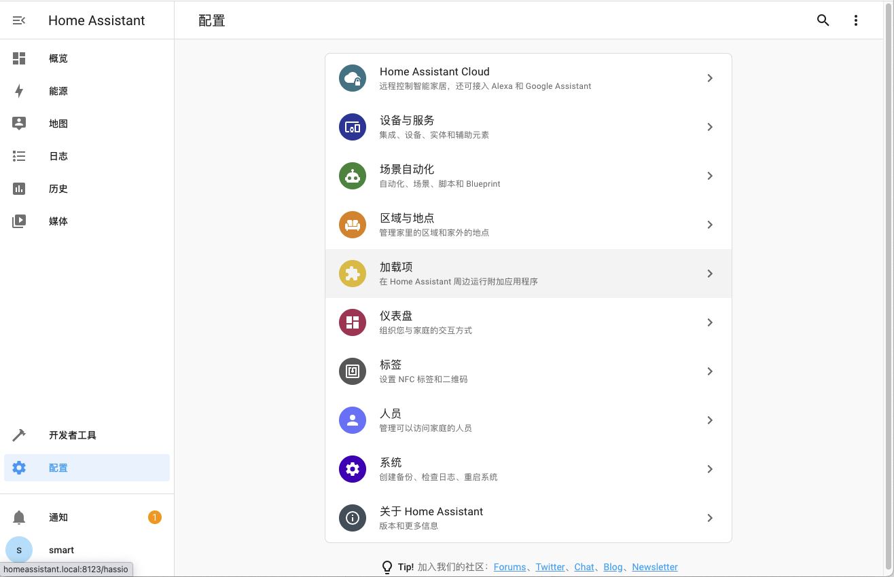Click the 设备与服务 devices icon
This screenshot has width=894, height=577.
click(x=352, y=127)
